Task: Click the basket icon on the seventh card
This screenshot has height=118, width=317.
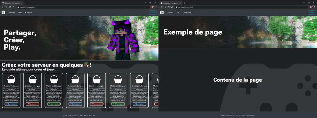Action: point(139,79)
